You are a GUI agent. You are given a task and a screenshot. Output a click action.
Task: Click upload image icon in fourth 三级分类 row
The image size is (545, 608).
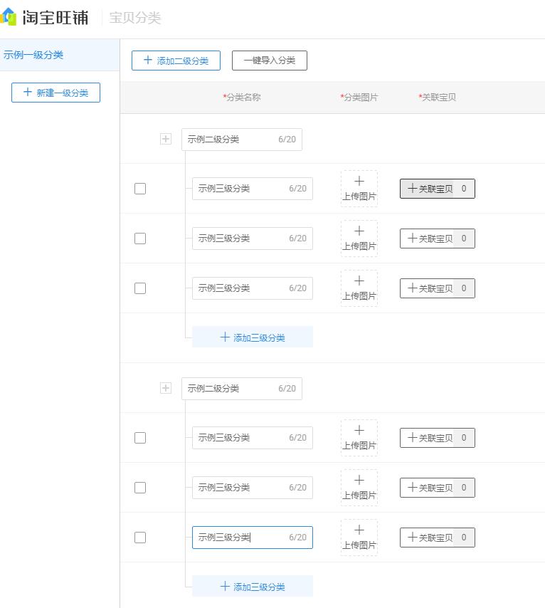pos(359,437)
